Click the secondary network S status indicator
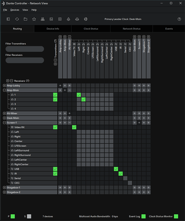185x221 pixels. [29, 216]
